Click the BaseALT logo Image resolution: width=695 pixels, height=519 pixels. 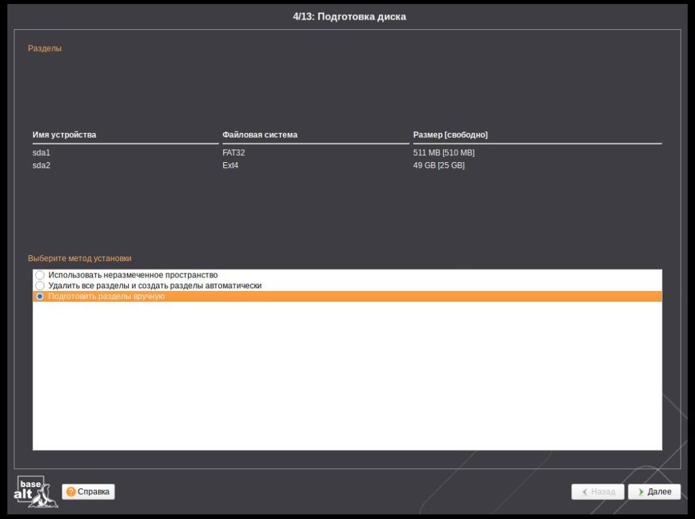coord(32,492)
